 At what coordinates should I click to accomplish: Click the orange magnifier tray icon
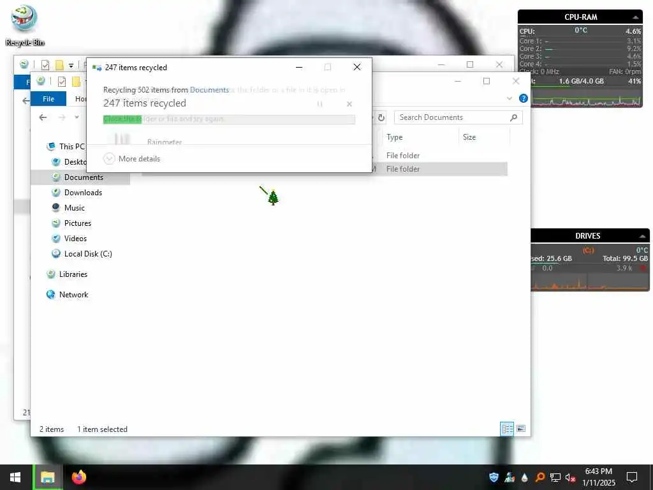click(x=539, y=477)
